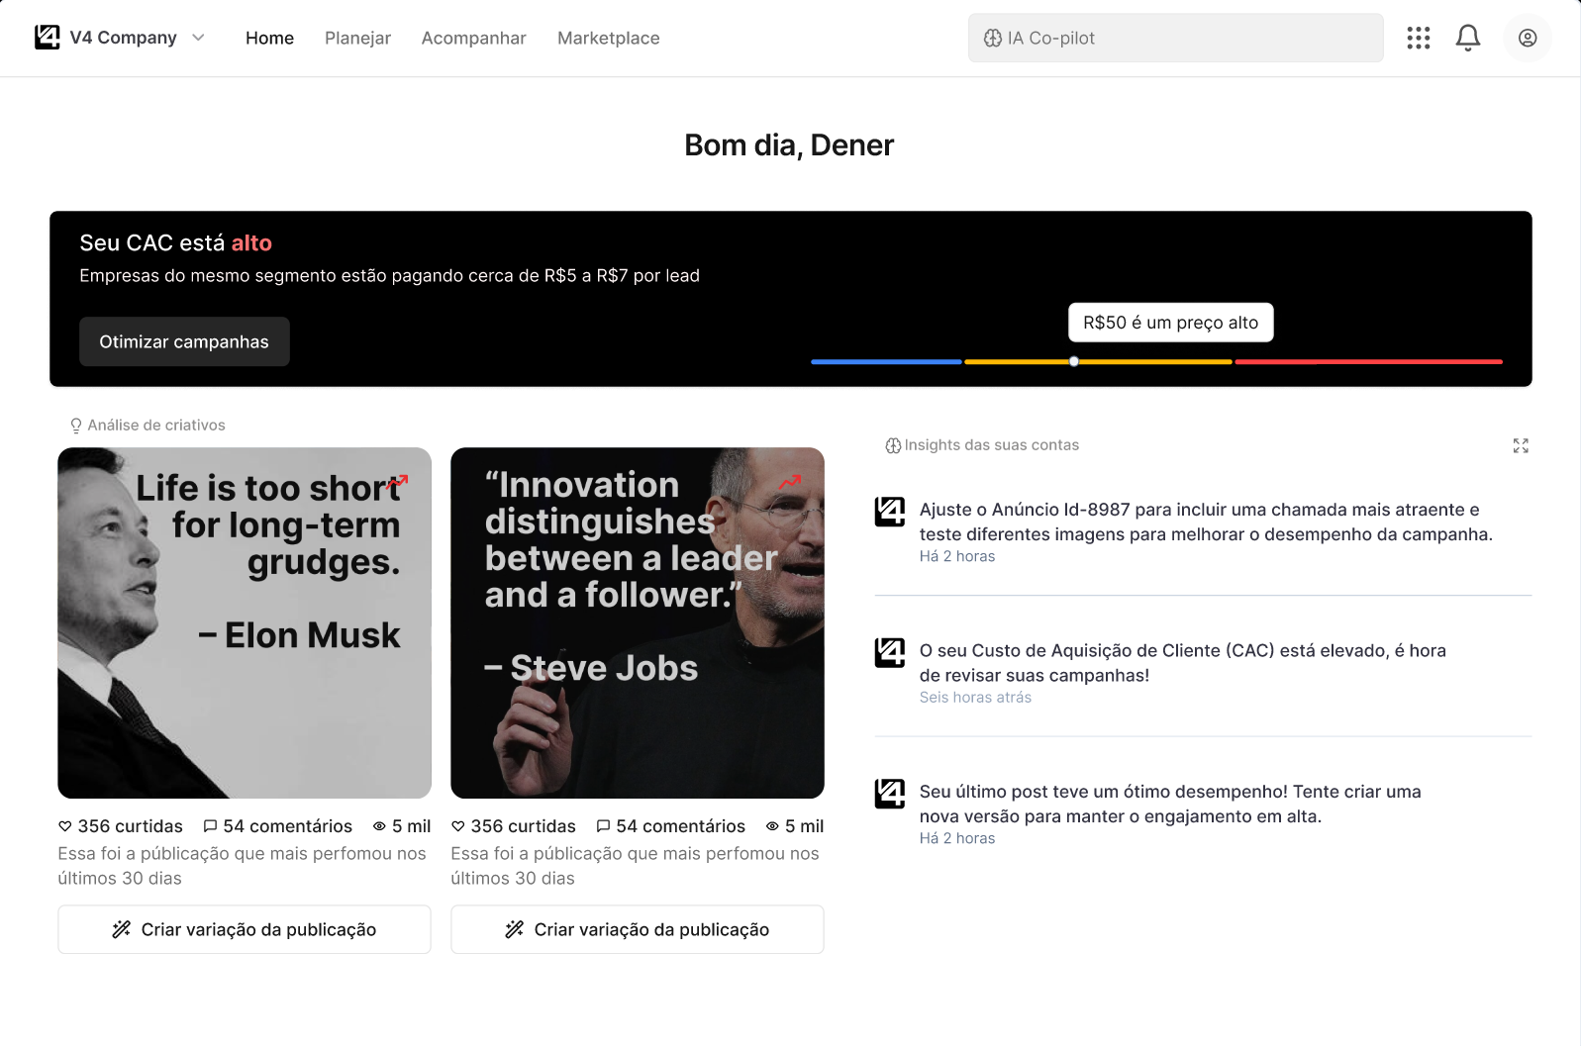Focus the IA Co-pilot search field
Screen dimensions: 1581x1046
1175,38
